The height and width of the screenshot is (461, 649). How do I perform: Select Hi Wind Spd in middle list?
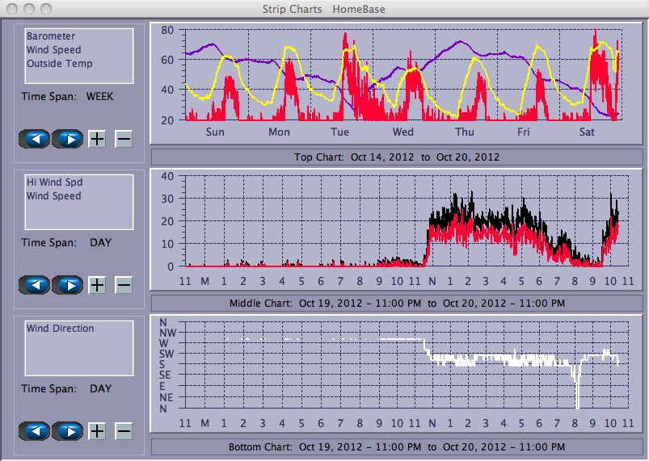pyautogui.click(x=54, y=182)
